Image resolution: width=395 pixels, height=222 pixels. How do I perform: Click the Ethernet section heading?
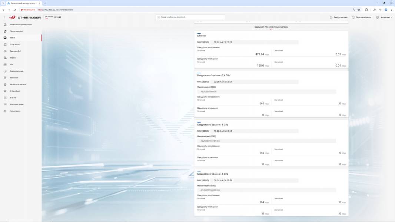click(201, 36)
